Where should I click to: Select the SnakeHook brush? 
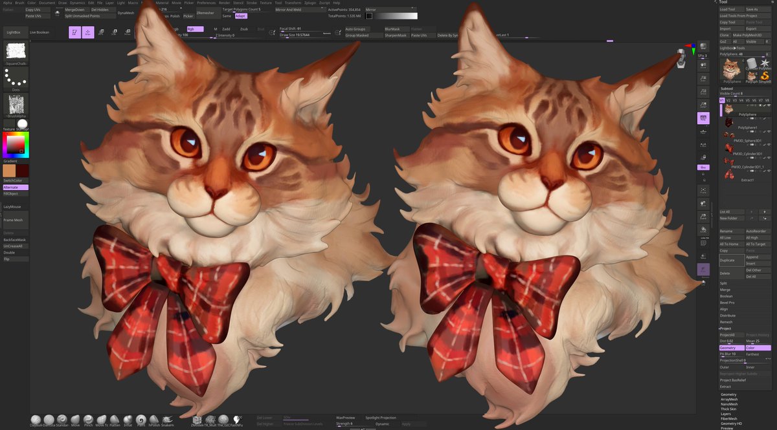click(167, 420)
